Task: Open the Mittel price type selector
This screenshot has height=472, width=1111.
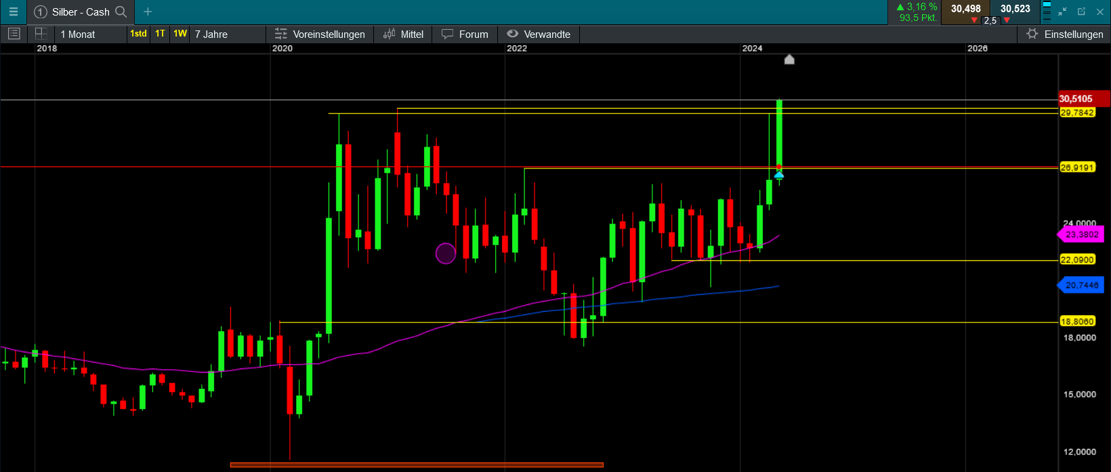Action: (404, 34)
